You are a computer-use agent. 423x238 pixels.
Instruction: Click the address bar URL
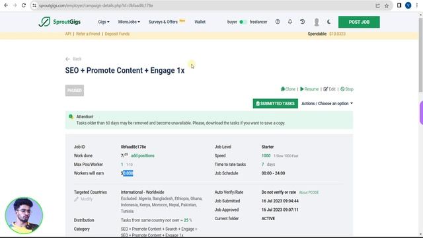[95, 5]
